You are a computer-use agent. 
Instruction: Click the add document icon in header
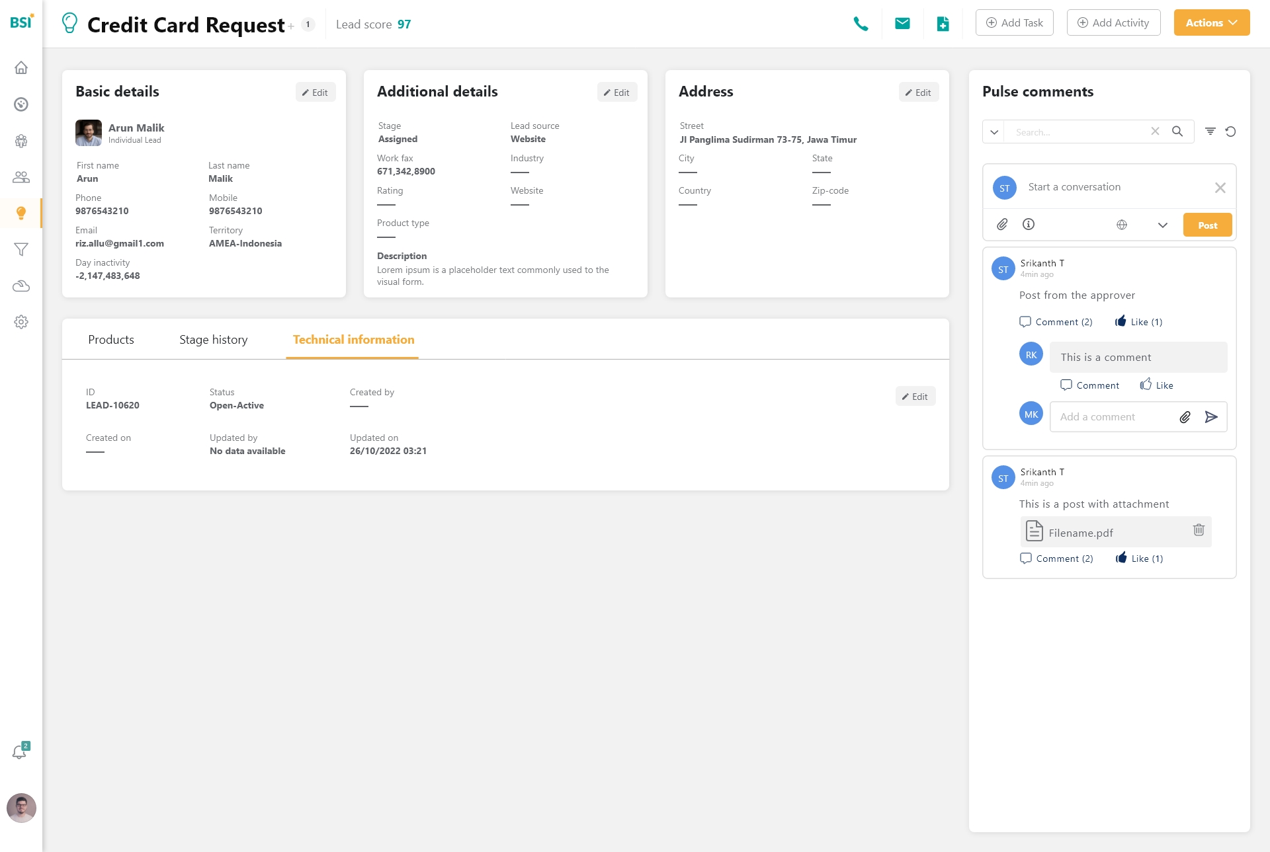coord(943,24)
